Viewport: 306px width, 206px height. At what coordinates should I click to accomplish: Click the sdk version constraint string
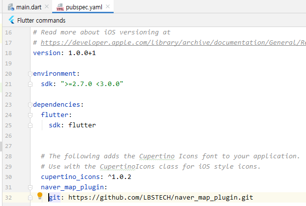tap(92, 84)
